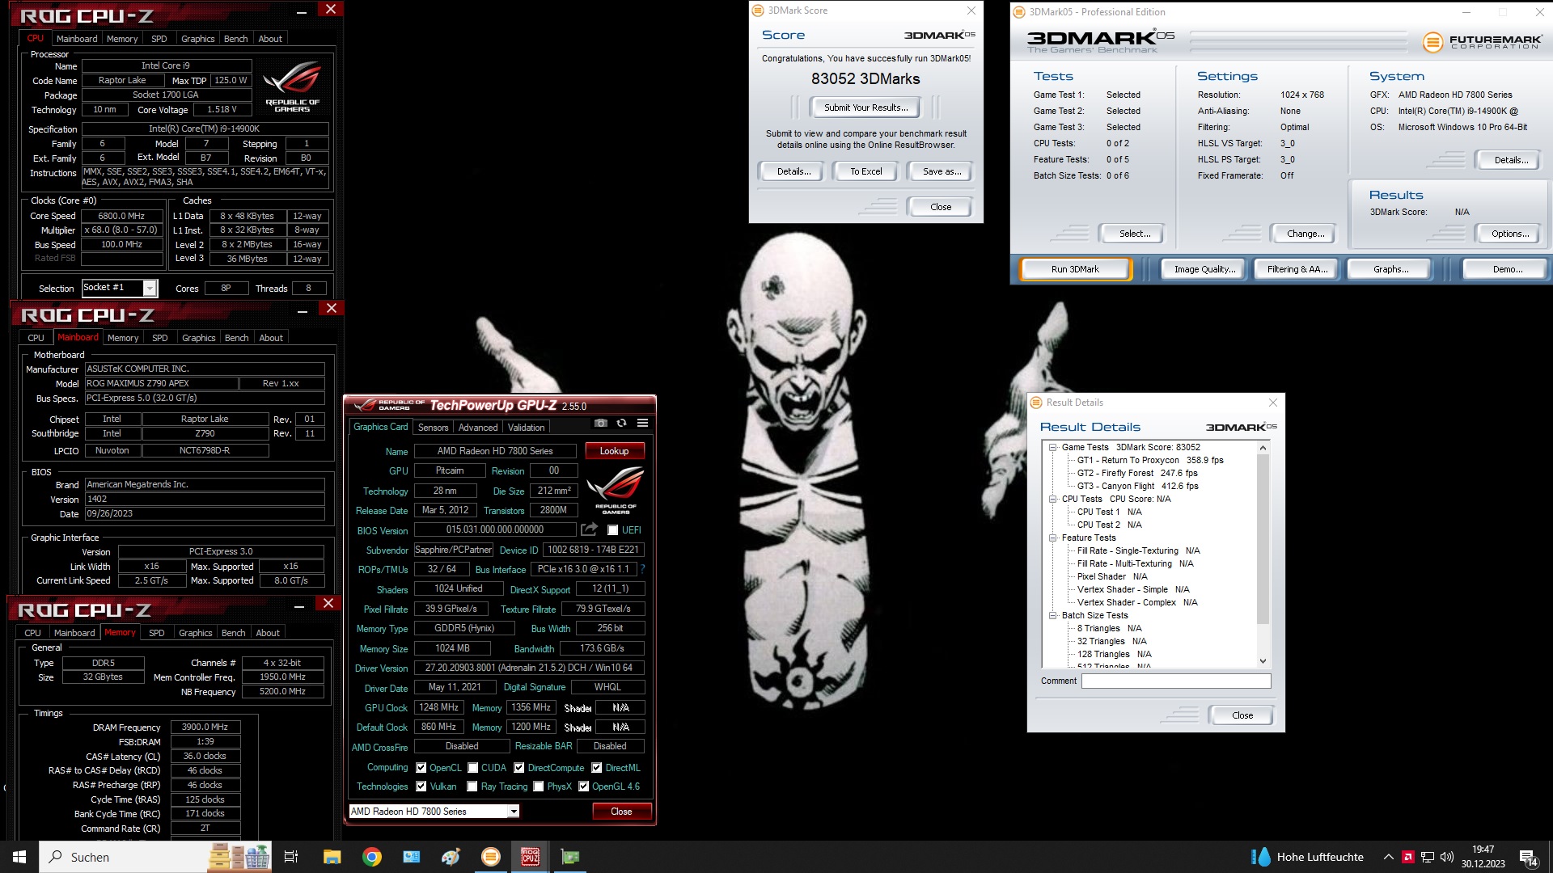Switch to the GPU-Z taskbar icon
This screenshot has height=873, width=1553.
coord(570,857)
